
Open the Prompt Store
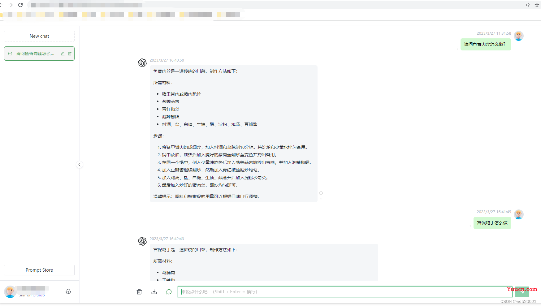39,270
